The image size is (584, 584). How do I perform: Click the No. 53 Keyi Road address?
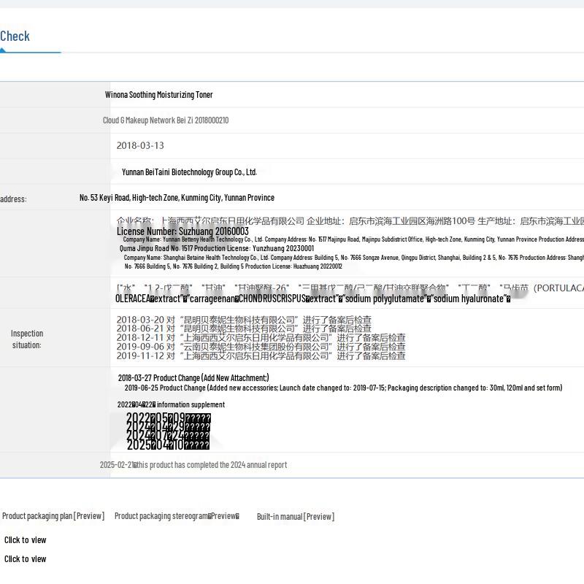(x=177, y=198)
